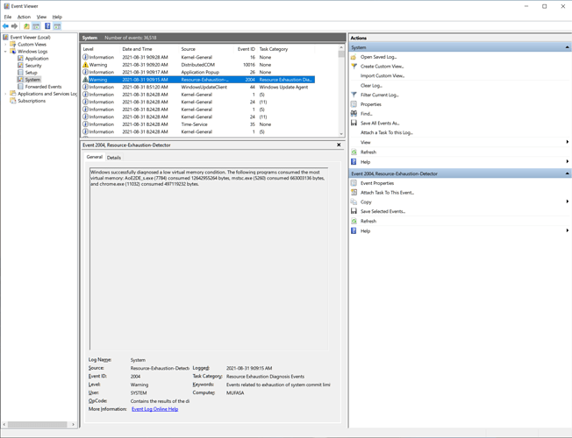
Task: Click the Clear Log action
Action: coord(371,85)
